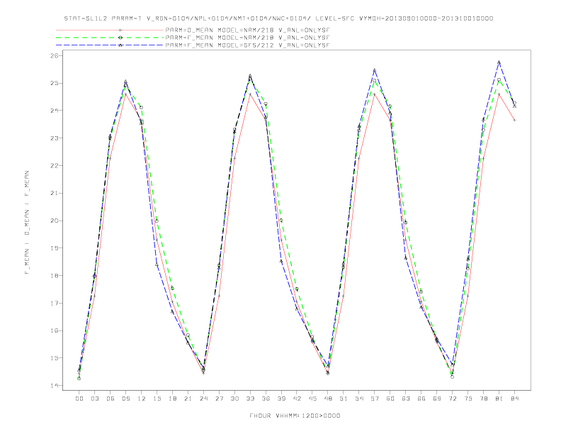Click x-axis tick label 18
The width and height of the screenshot is (561, 434).
(x=172, y=399)
